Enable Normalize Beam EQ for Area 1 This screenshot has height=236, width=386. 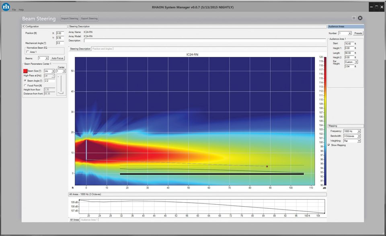coord(28,52)
